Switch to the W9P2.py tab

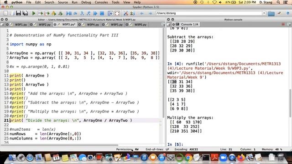[x=45, y=24]
